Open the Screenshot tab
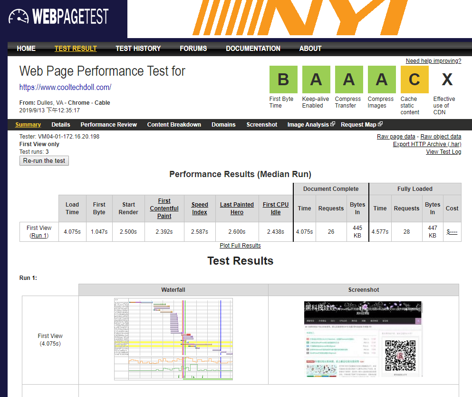Viewport: 472px width, 397px height. point(262,125)
